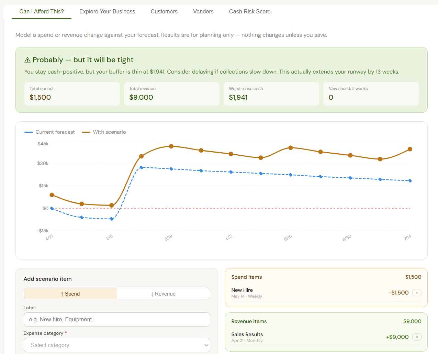Click the 5/19 scenario data point
The image size is (438, 354).
coord(171,146)
